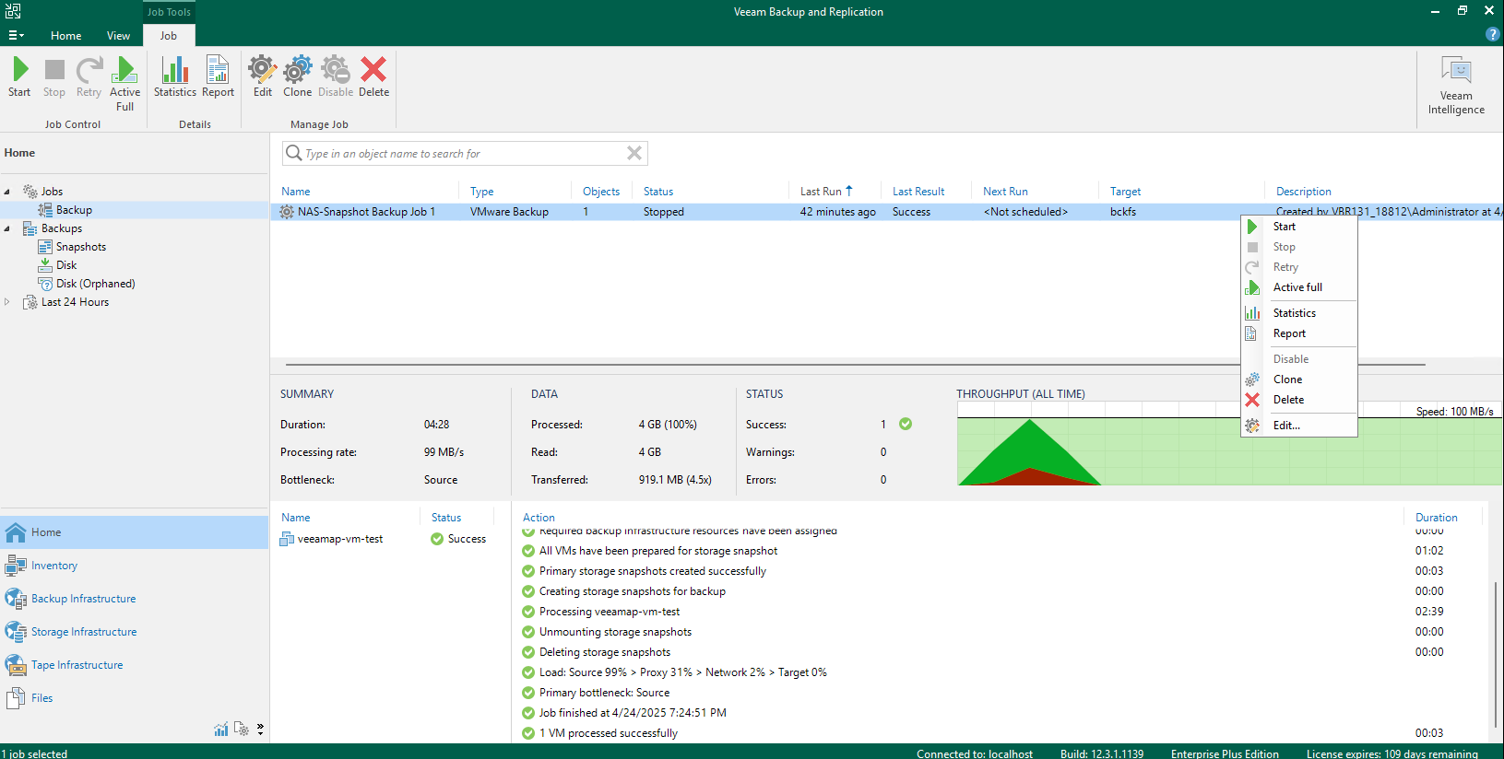The image size is (1504, 759).
Task: Open Inventory navigation view
Action: (135, 566)
